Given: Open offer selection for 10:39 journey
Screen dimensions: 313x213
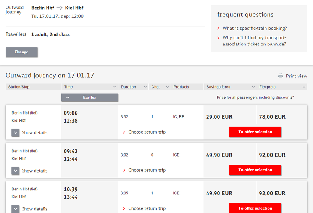Looking at the screenshot, I should pyautogui.click(x=255, y=208).
